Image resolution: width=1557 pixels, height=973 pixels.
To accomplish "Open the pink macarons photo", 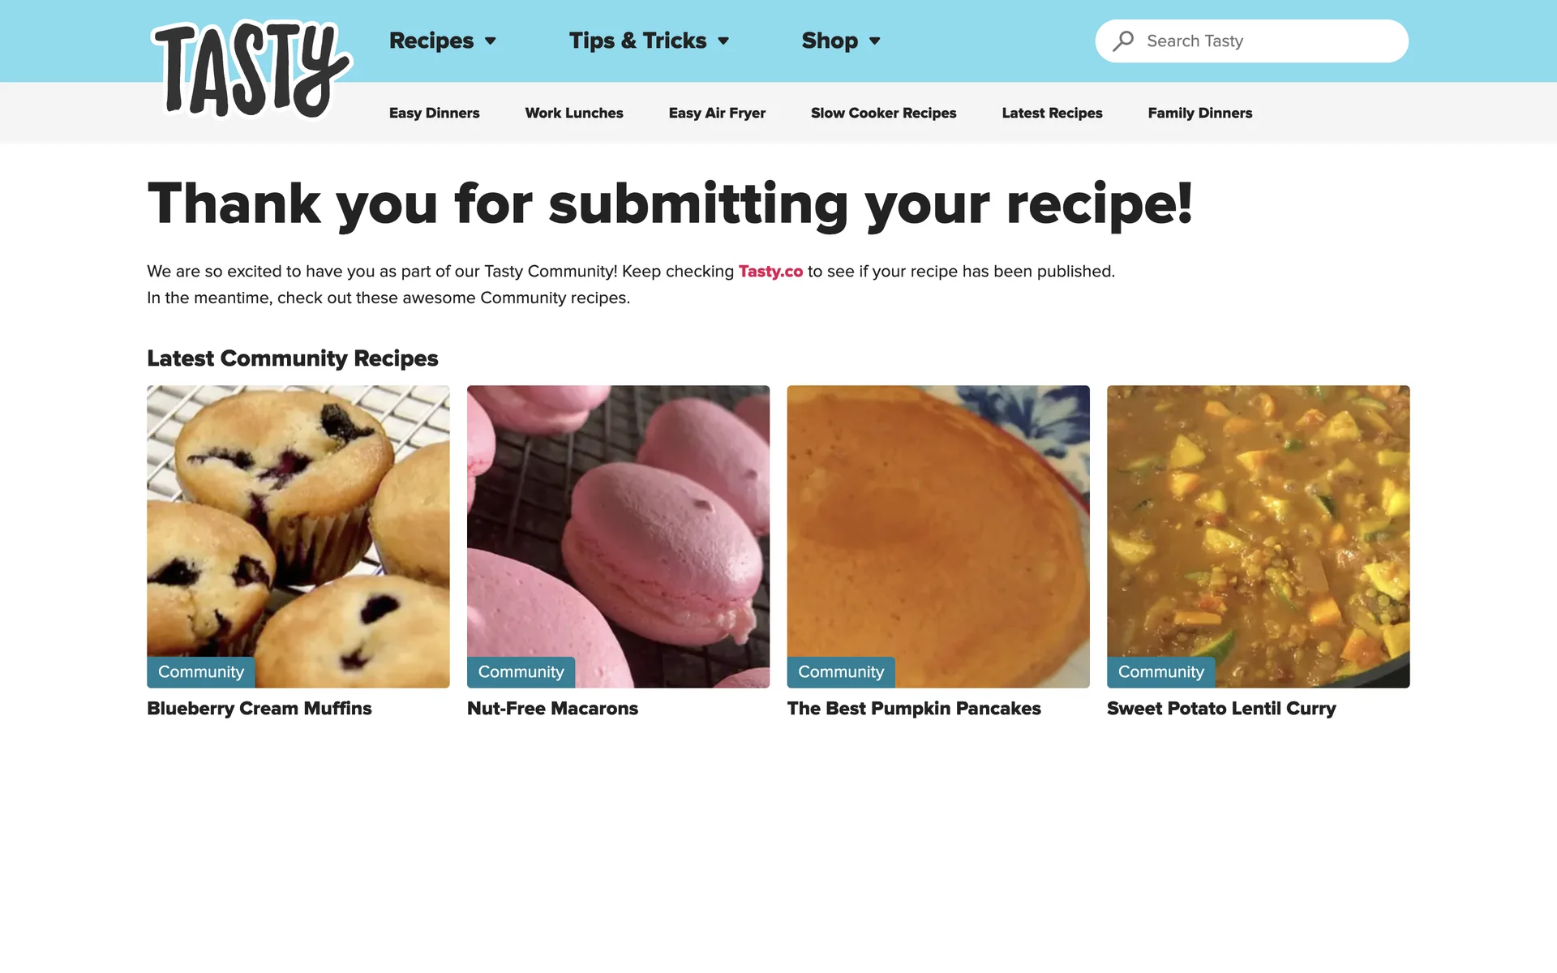I will tap(618, 536).
